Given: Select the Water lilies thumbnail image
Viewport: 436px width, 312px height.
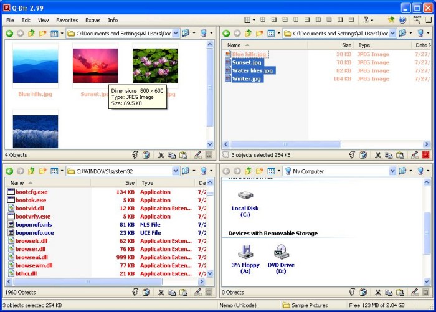Looking at the screenshot, I should pyautogui.click(x=155, y=65).
